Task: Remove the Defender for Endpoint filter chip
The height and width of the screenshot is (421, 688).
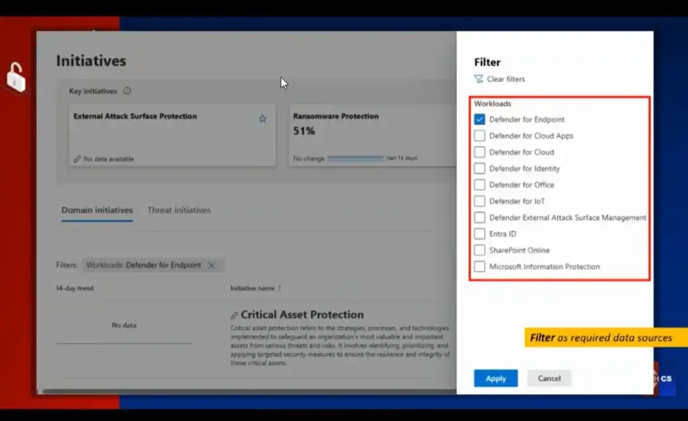Action: [212, 265]
